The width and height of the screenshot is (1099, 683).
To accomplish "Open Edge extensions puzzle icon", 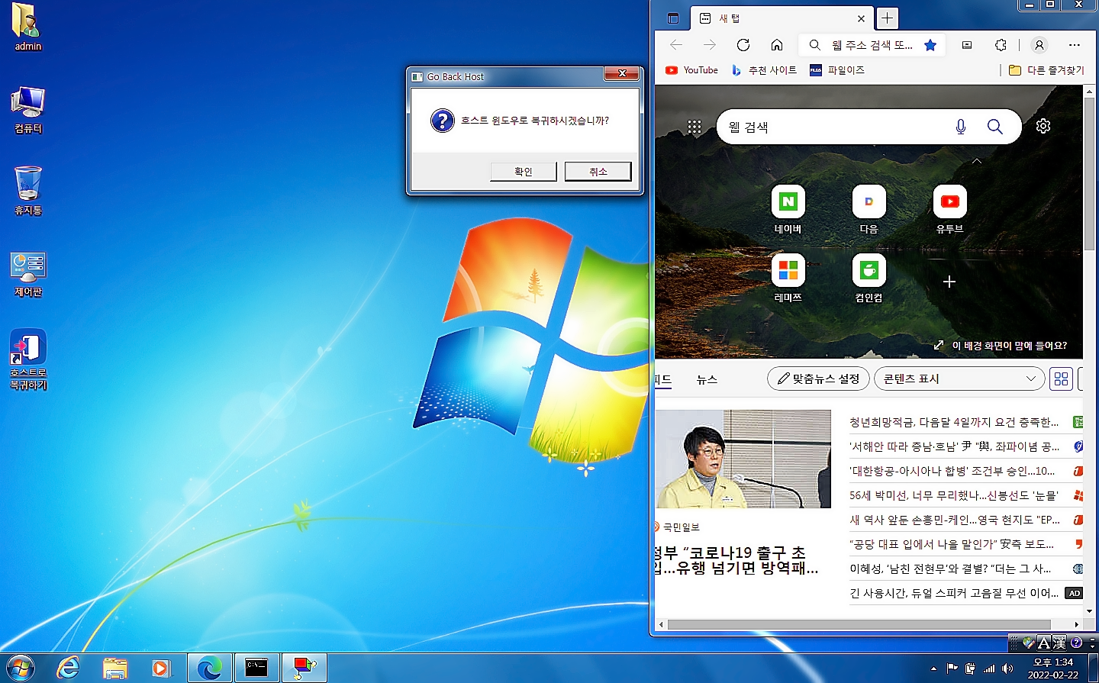I will tap(1001, 45).
